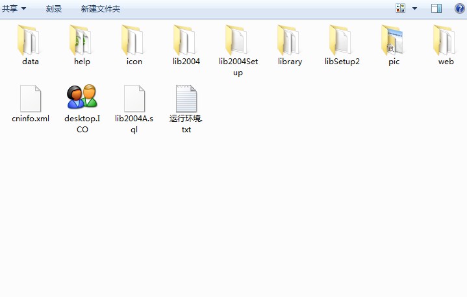
Task: Select the library folder icon
Action: click(x=288, y=40)
